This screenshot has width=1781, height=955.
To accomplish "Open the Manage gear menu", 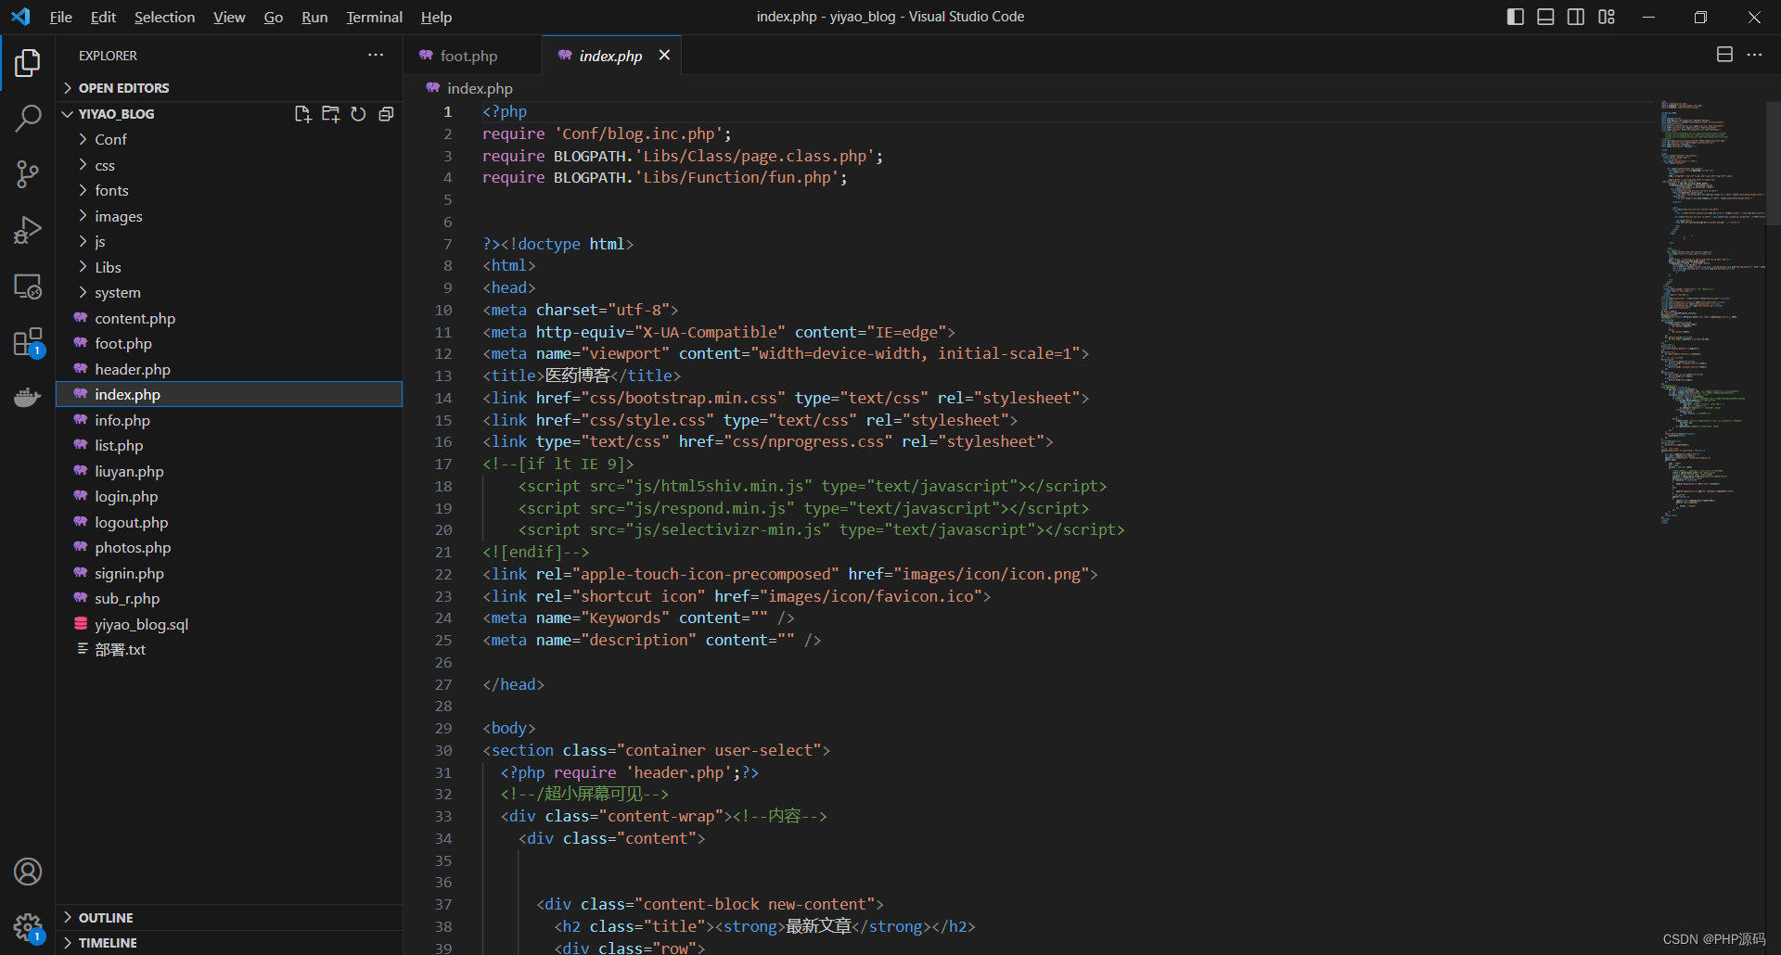I will pos(28,926).
